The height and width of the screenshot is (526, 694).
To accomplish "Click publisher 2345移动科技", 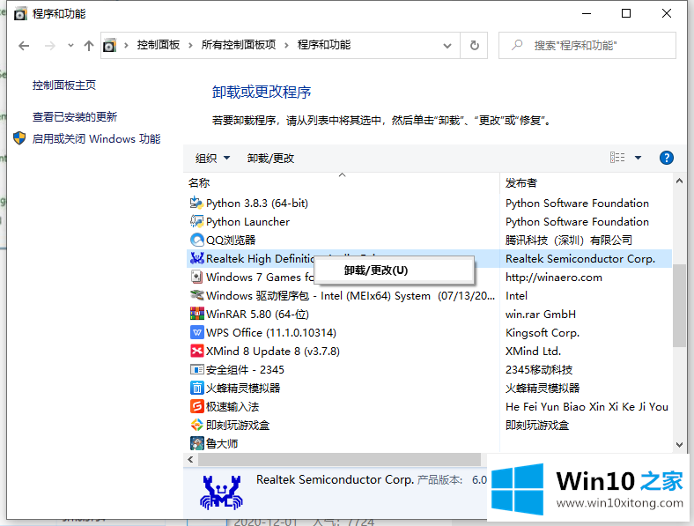I will 539,370.
